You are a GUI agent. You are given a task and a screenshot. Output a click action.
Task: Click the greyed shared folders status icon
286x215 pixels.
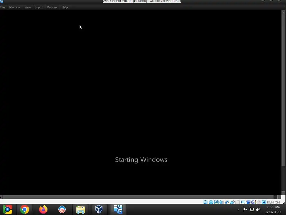(x=237, y=202)
